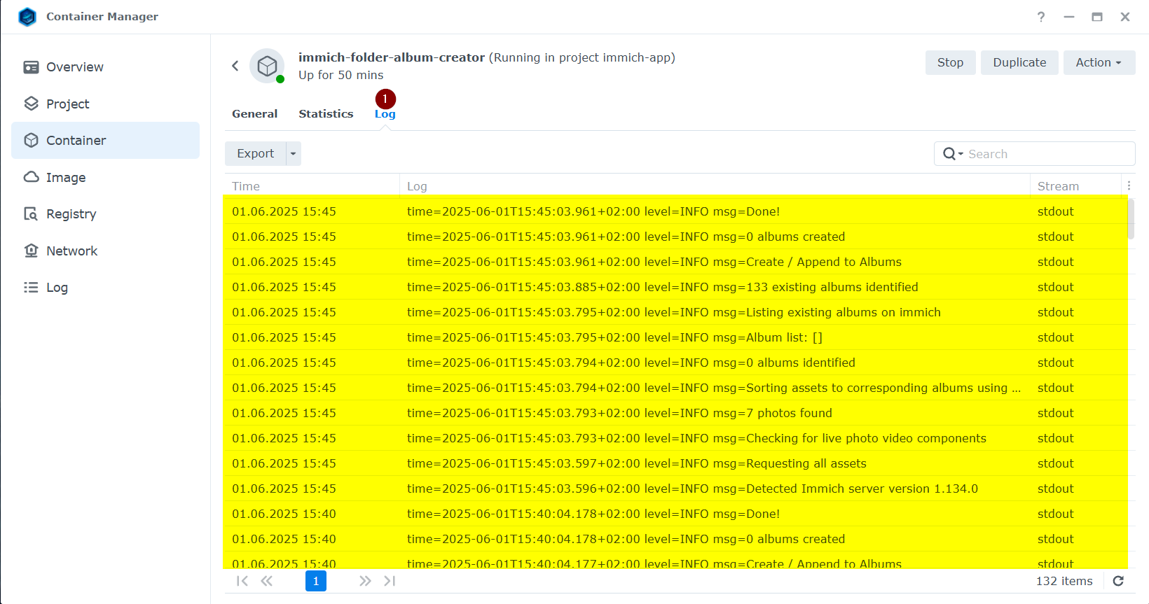Refresh the log list
Viewport: 1149px width, 604px height.
point(1118,581)
